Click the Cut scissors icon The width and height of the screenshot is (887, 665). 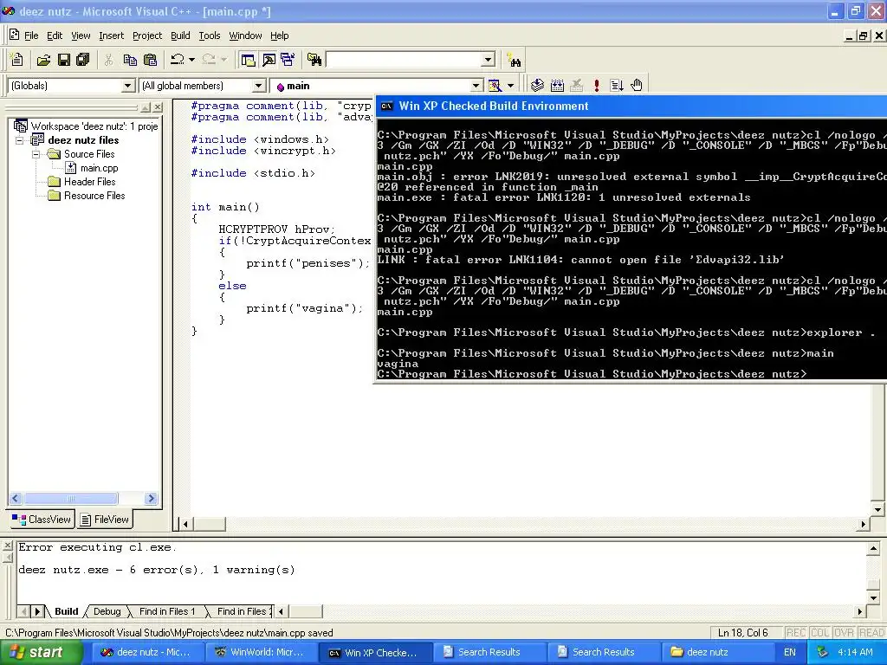pos(108,60)
